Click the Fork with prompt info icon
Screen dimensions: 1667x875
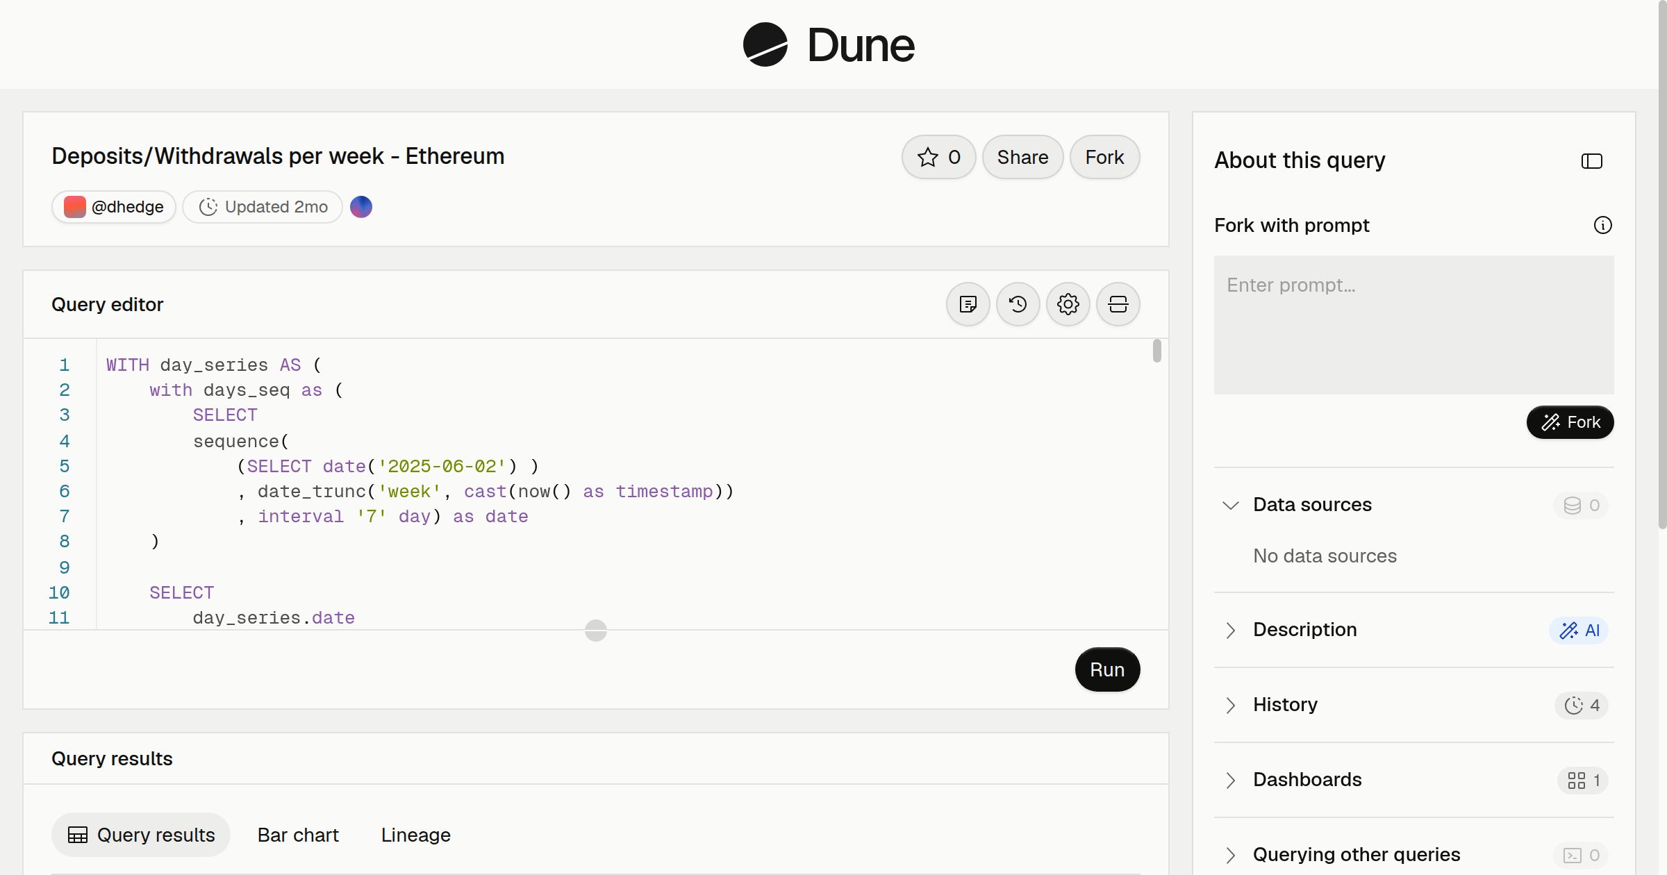coord(1603,225)
